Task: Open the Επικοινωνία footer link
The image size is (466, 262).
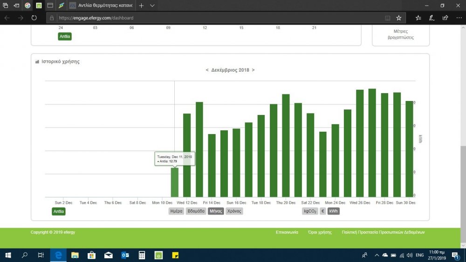Action: tap(287, 232)
